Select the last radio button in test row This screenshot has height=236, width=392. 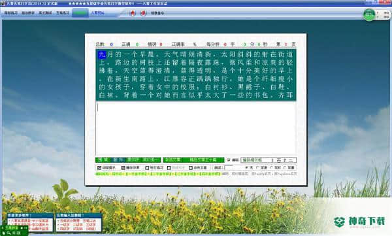(x=285, y=167)
